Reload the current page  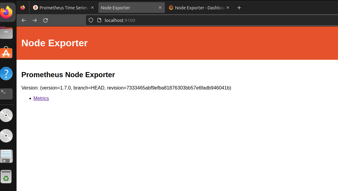[x=45, y=20]
